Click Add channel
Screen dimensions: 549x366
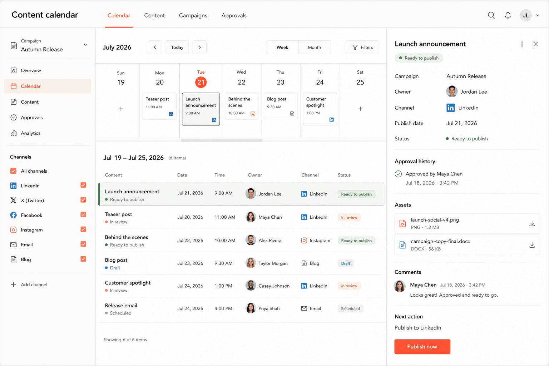coord(29,285)
